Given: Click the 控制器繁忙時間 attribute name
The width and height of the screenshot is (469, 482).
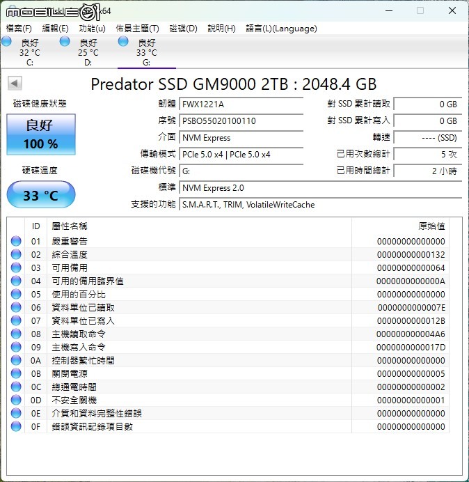Looking at the screenshot, I should click(83, 360).
